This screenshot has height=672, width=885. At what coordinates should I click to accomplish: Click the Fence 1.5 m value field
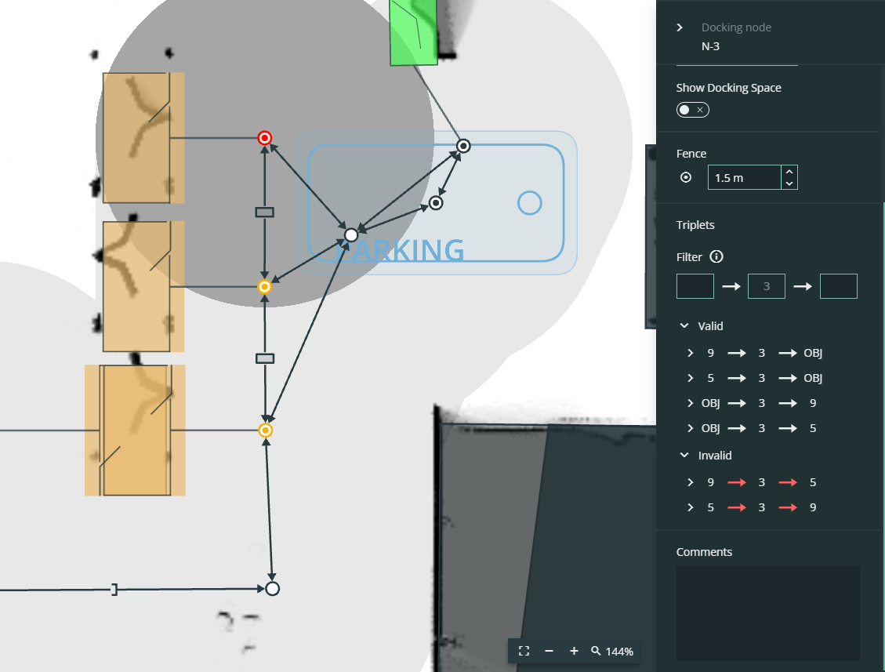[x=745, y=177]
